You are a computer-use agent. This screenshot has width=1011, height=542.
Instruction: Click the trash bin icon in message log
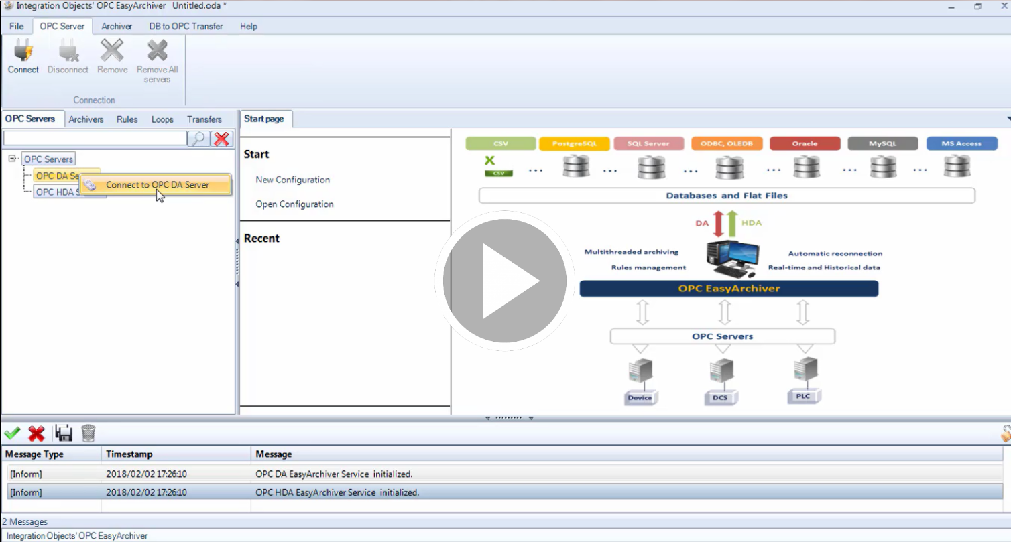click(88, 433)
